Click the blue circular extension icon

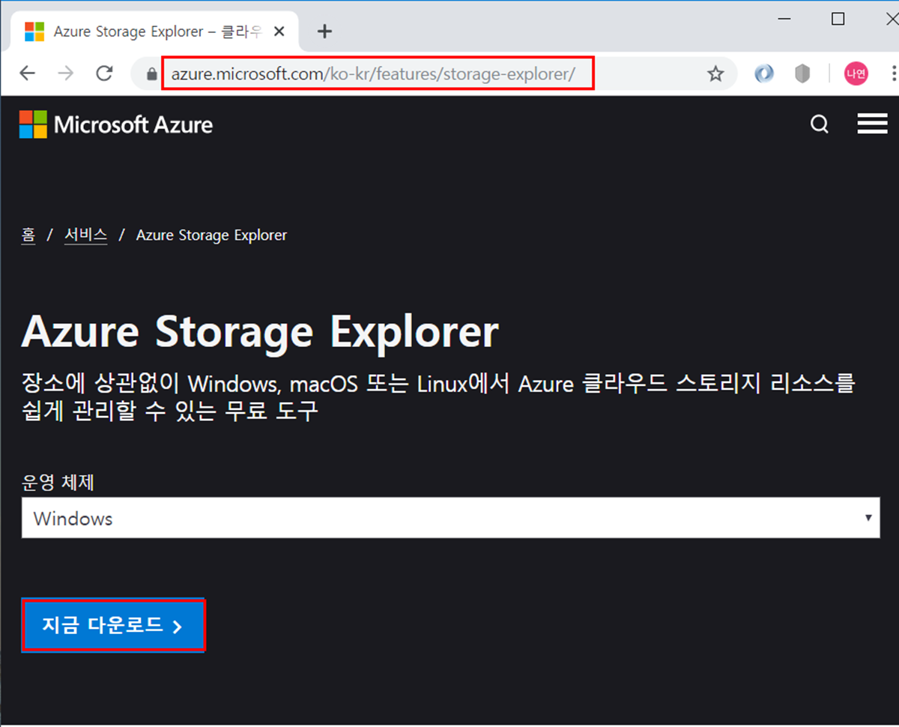pyautogui.click(x=764, y=73)
